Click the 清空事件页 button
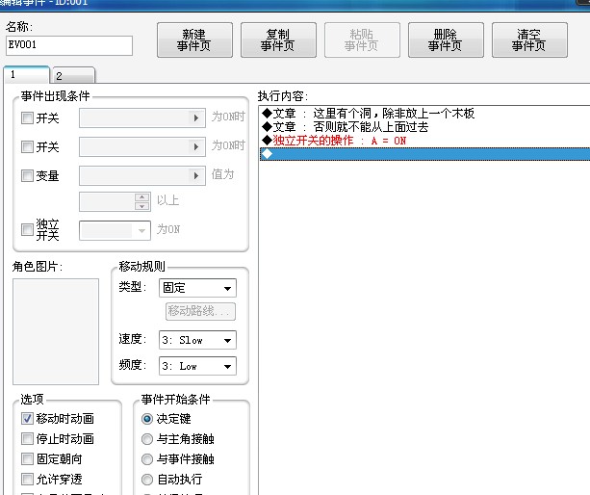Screen dimensions: 590x495 tap(529, 39)
